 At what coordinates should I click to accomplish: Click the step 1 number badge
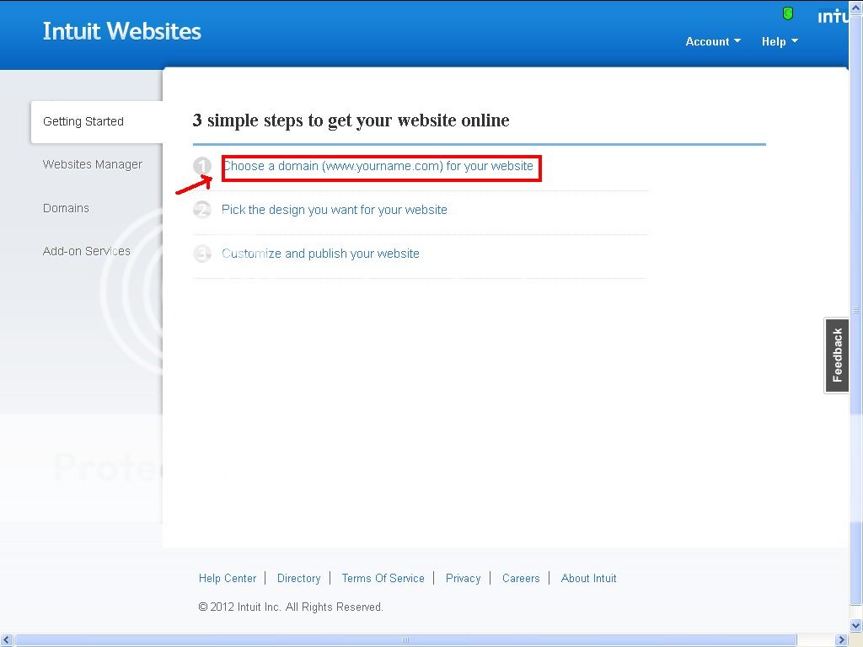202,166
